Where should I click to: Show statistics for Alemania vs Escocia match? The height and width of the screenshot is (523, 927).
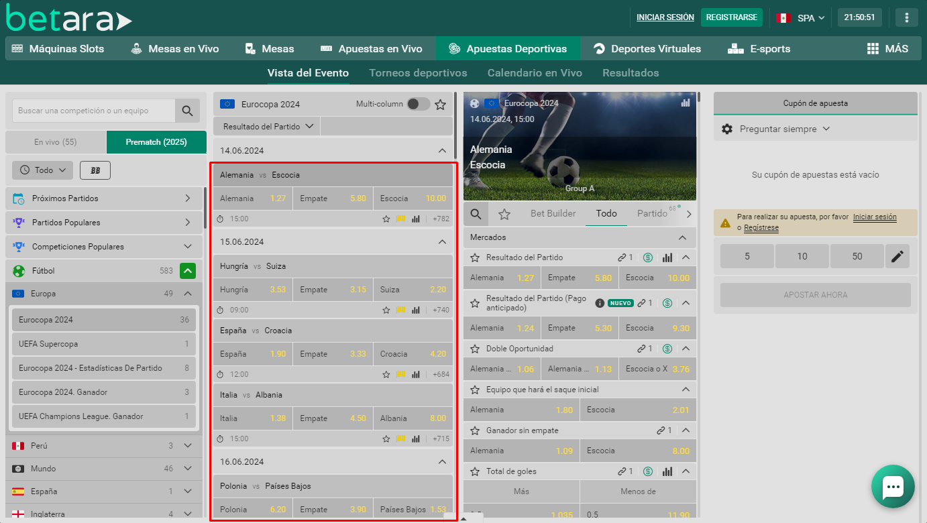[x=416, y=219]
